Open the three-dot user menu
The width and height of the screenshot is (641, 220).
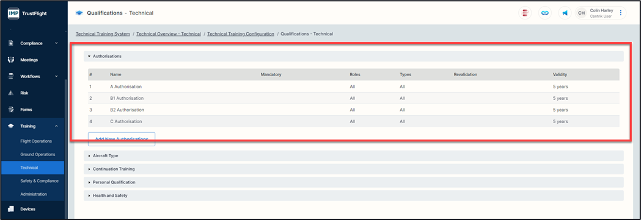(621, 13)
